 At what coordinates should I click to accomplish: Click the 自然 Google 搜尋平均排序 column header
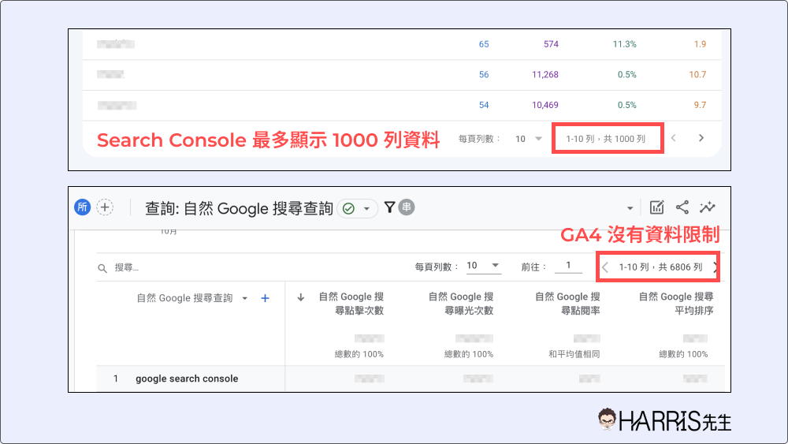(676, 304)
